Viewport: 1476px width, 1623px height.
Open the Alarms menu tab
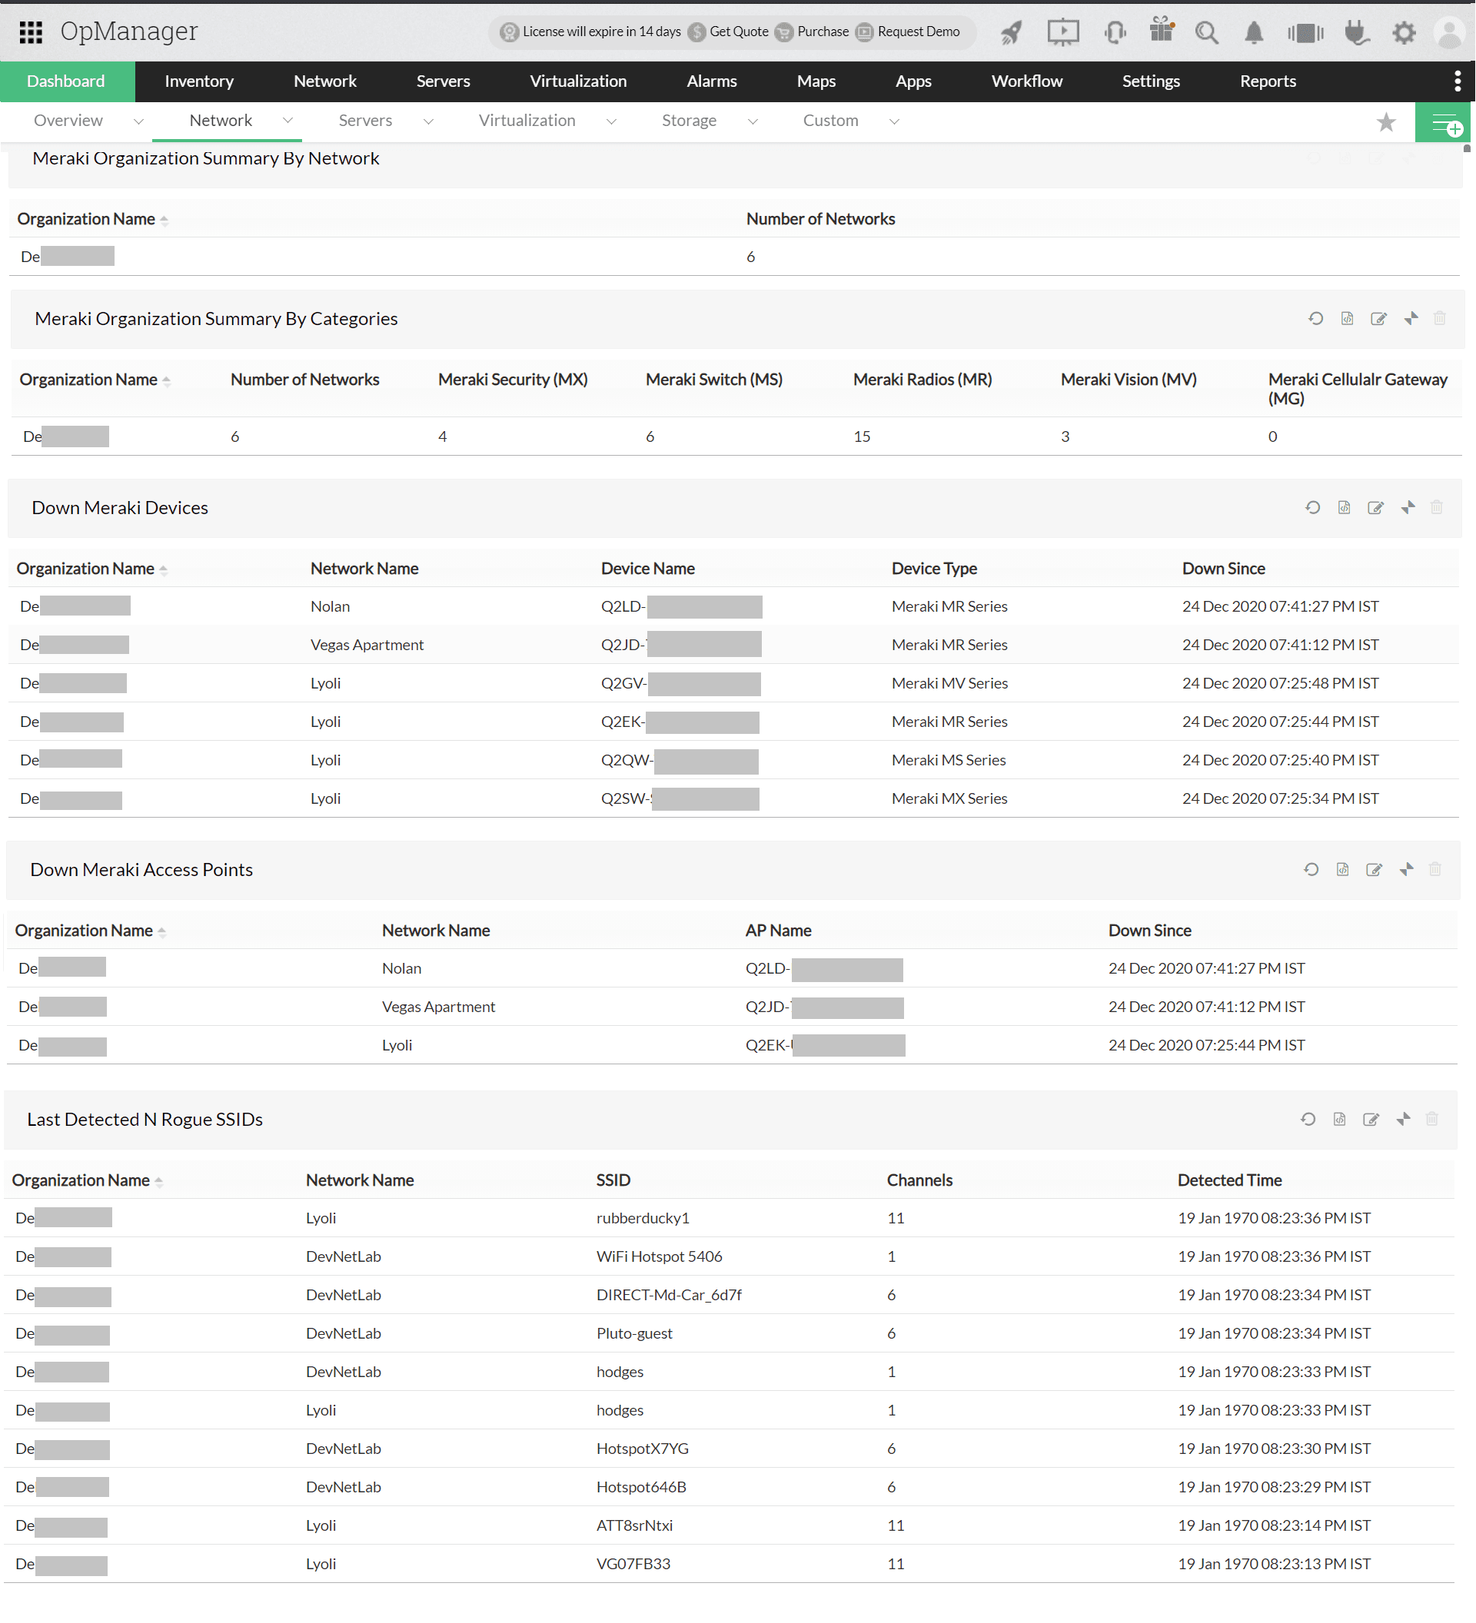[711, 81]
